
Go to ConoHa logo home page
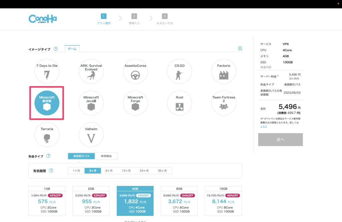(x=43, y=19)
